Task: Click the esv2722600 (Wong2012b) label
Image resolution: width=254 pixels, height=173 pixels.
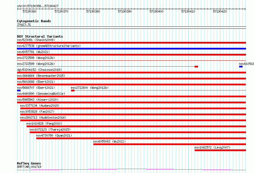Action: point(90,88)
